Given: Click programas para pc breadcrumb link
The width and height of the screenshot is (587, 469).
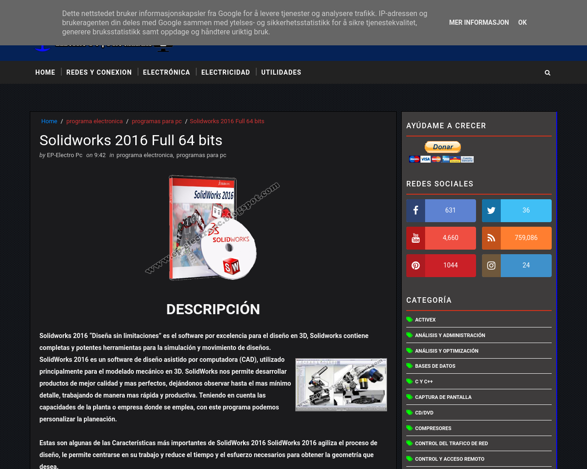Looking at the screenshot, I should point(157,121).
